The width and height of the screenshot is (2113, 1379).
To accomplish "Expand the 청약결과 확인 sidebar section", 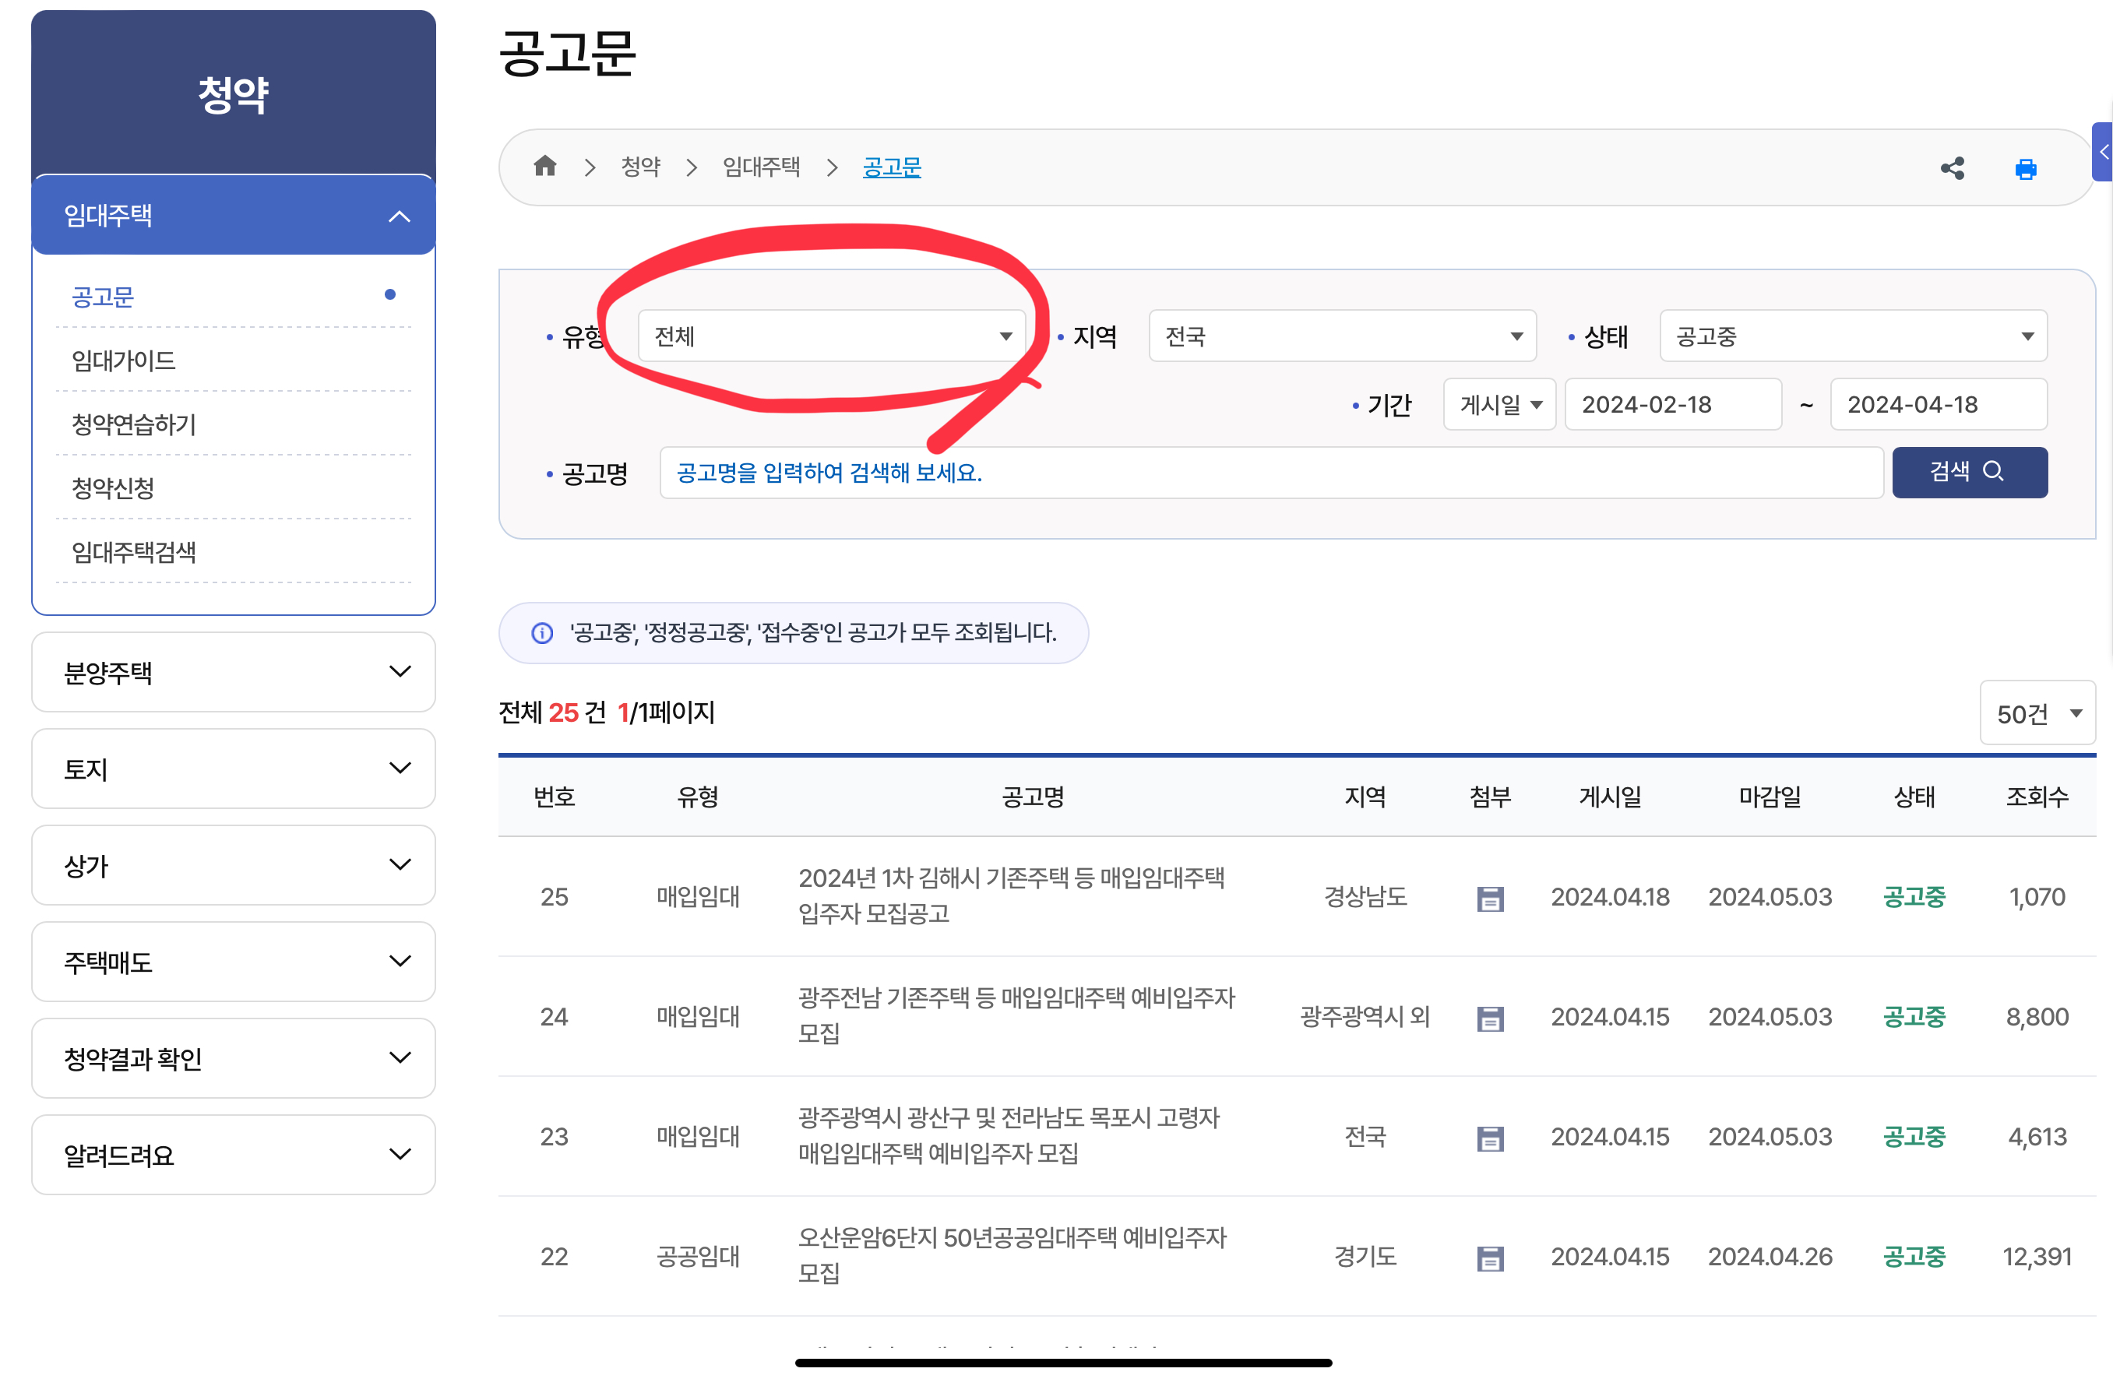I will pos(234,1059).
